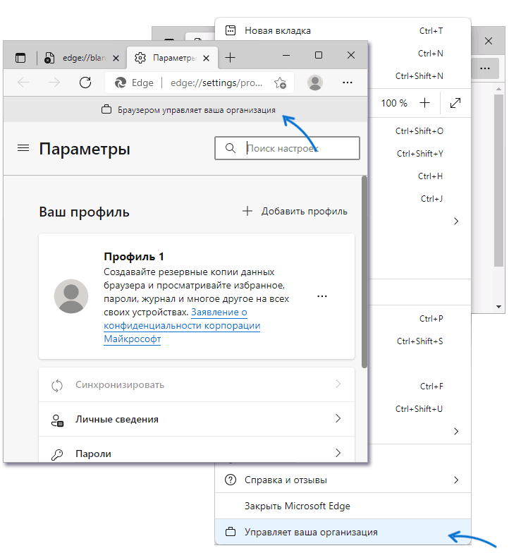
Task: Click the Поиск настроек search field
Action: point(287,148)
